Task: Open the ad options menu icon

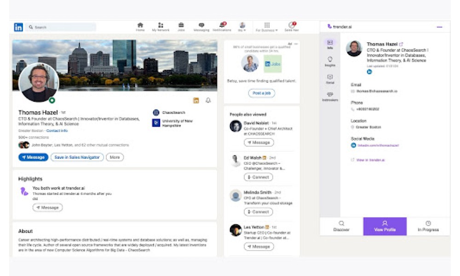Action: 296,44
